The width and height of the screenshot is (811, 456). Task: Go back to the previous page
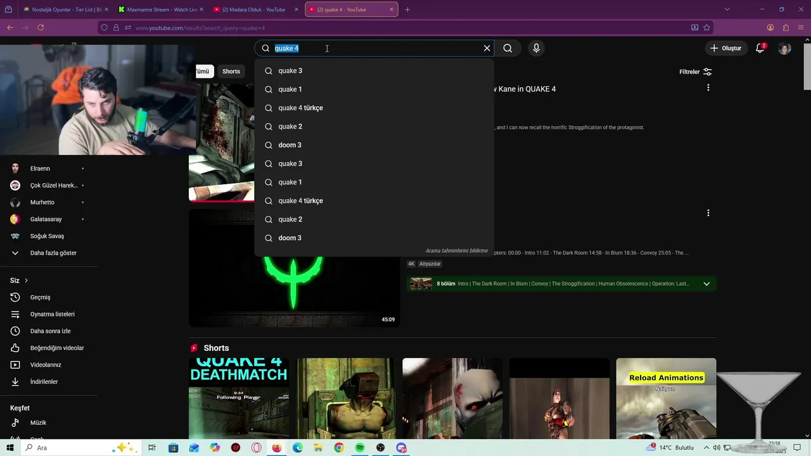10,28
